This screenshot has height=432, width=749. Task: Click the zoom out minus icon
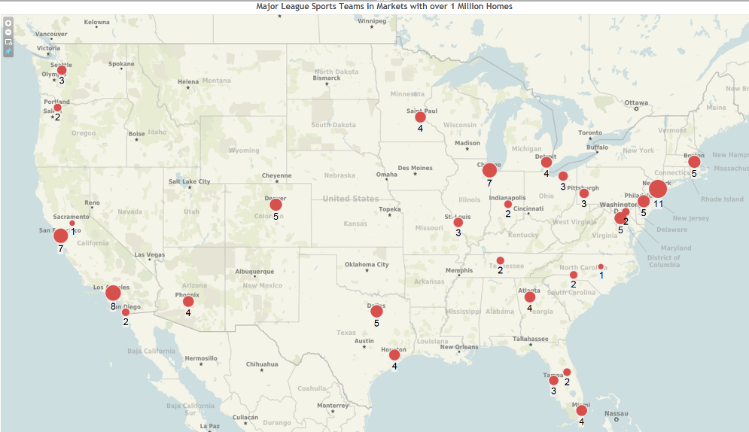click(8, 32)
